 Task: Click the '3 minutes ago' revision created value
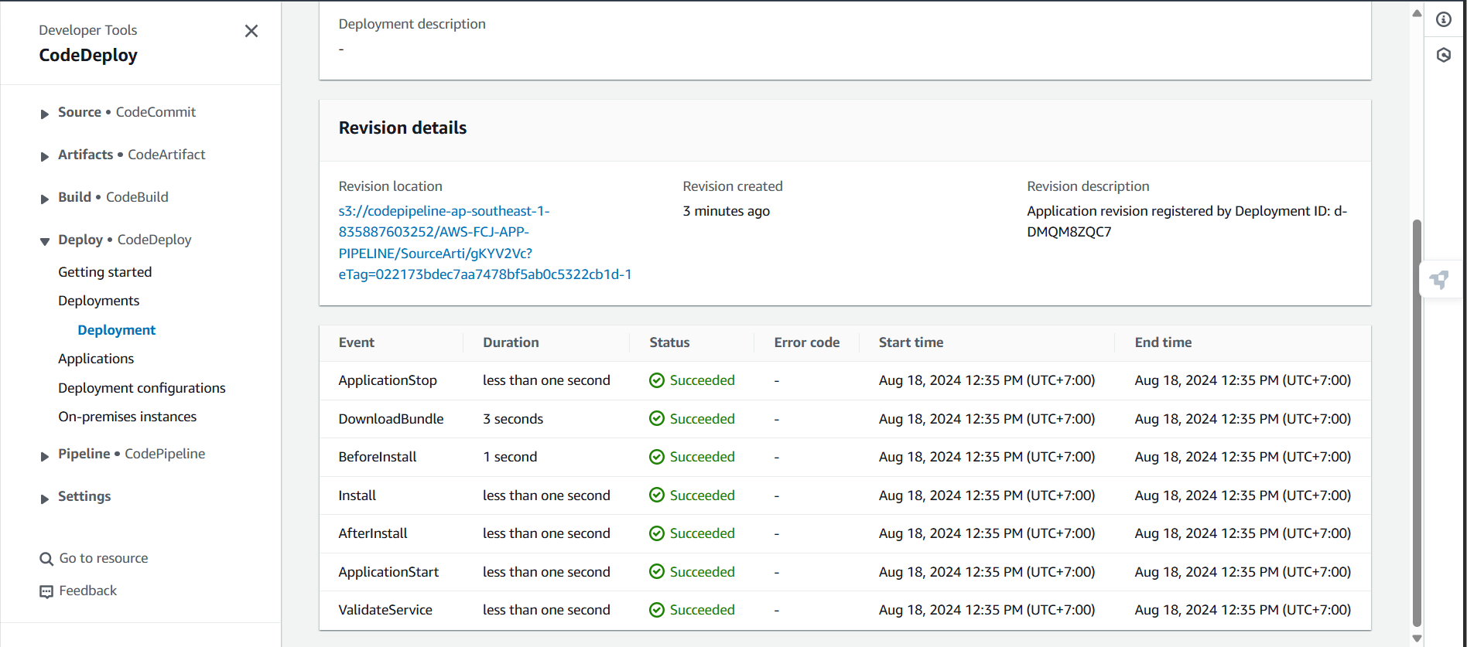click(726, 211)
